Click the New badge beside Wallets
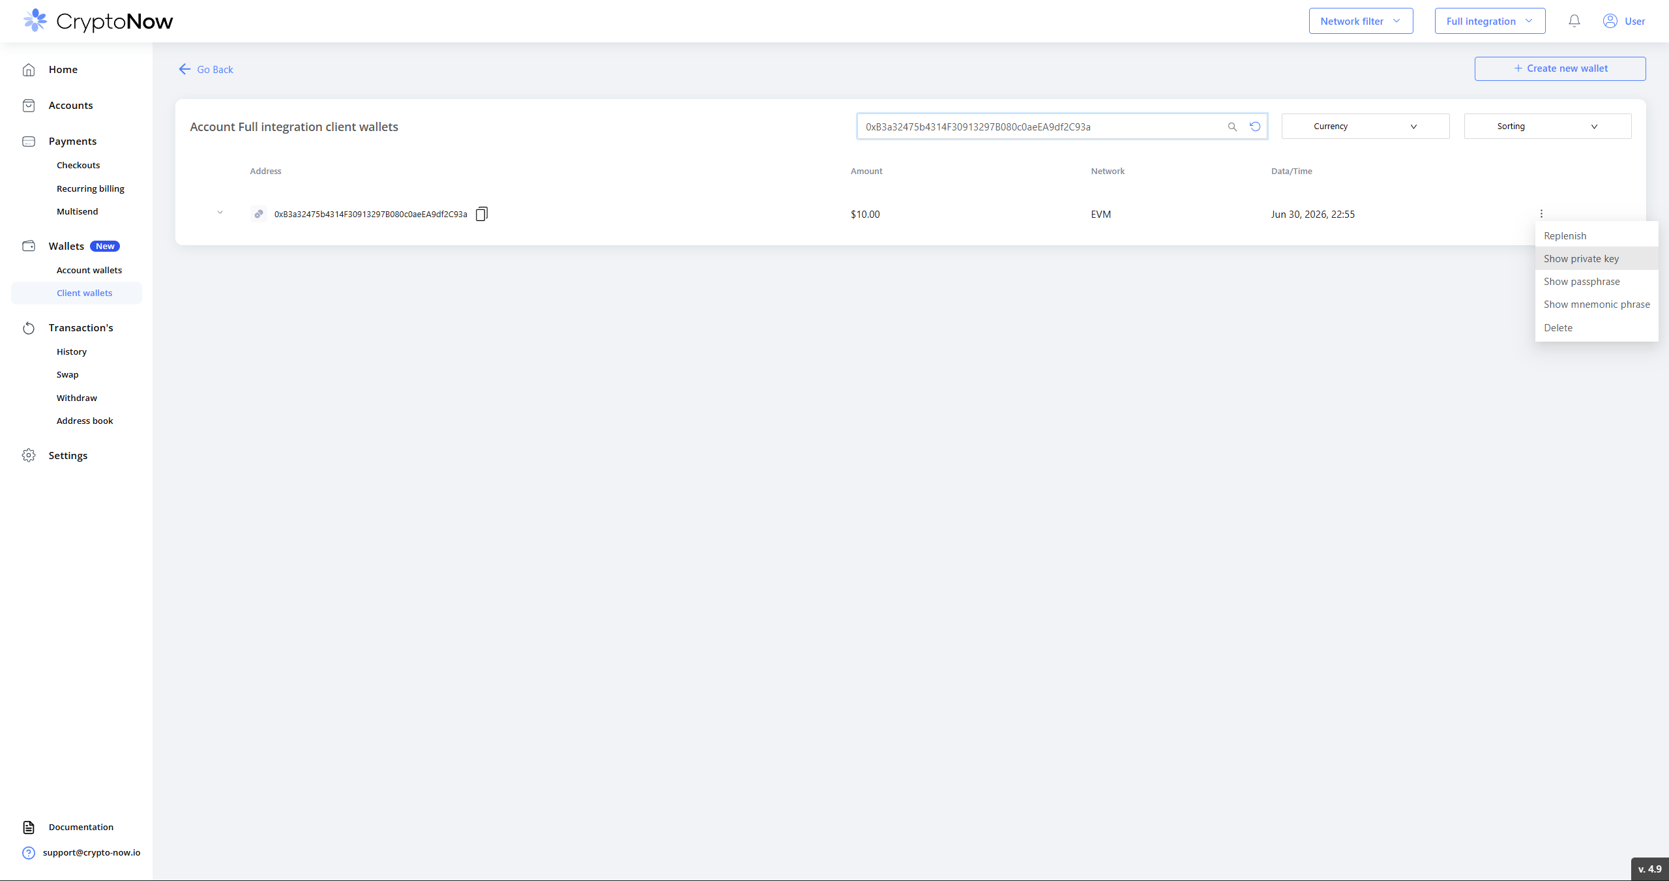 (x=105, y=246)
